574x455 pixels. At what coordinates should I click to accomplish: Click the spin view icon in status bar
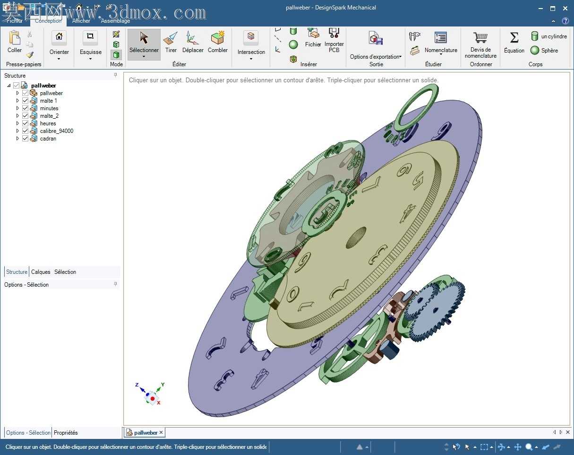pos(501,447)
